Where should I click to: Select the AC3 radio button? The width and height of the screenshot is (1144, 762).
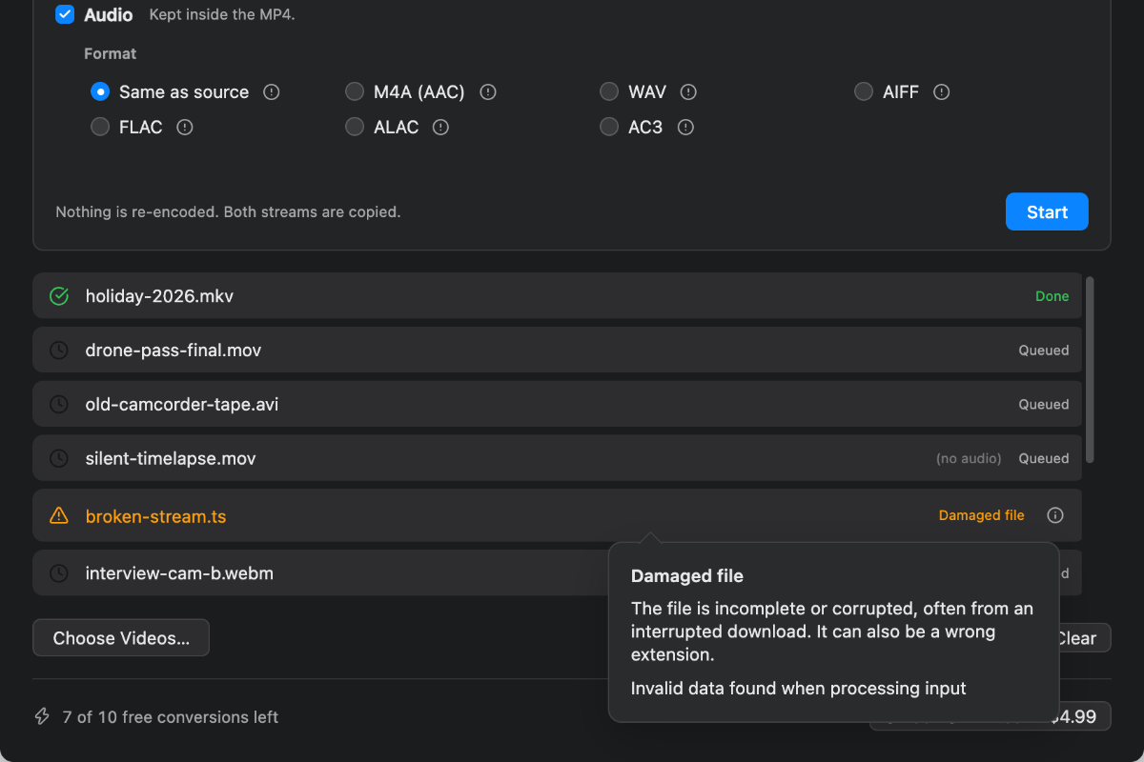tap(609, 127)
